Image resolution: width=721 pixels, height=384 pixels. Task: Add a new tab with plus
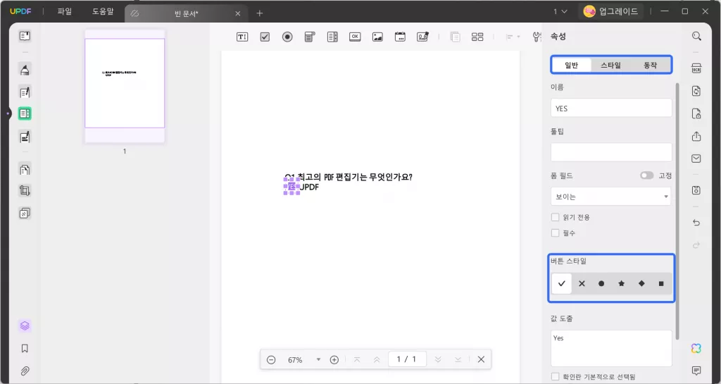click(x=259, y=13)
